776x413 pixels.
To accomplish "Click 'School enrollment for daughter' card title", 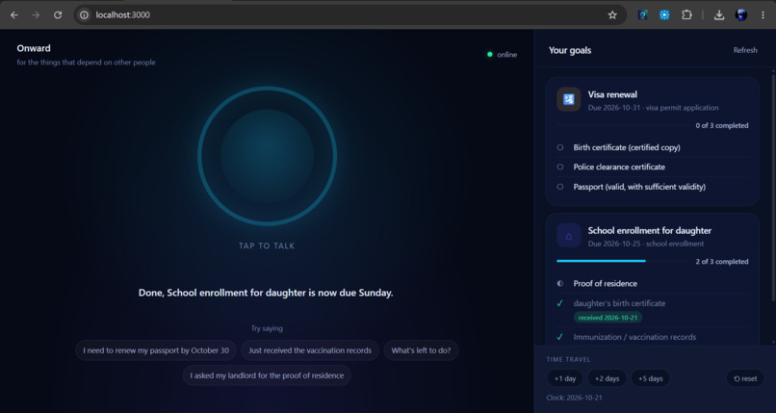I will pos(649,230).
